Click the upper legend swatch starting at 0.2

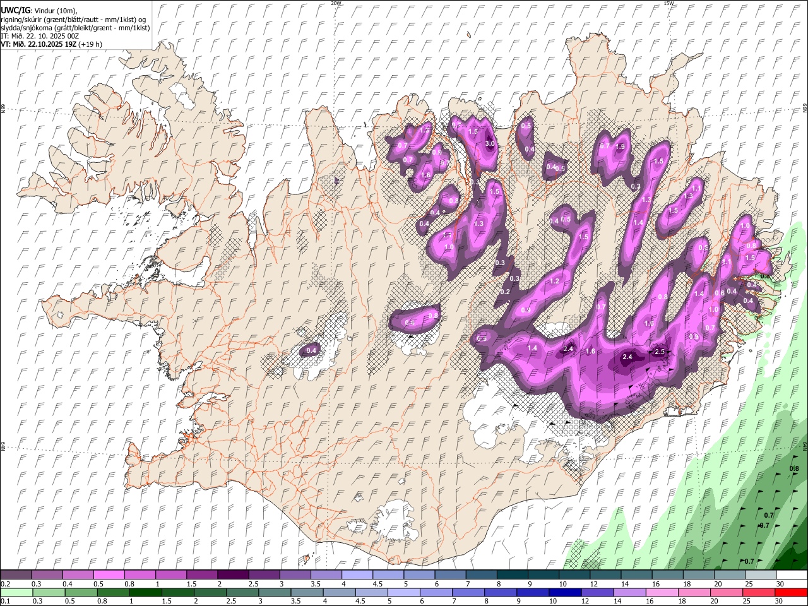click(16, 575)
